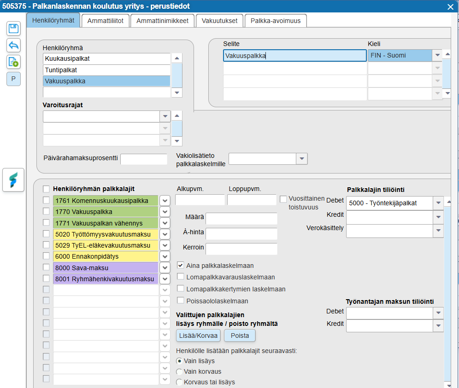
Task: Select the Vain lisäys radio button
Action: [179, 361]
